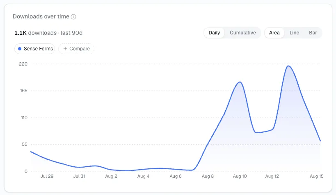
Task: Click the Aug 6 axis label
Action: coord(176,176)
